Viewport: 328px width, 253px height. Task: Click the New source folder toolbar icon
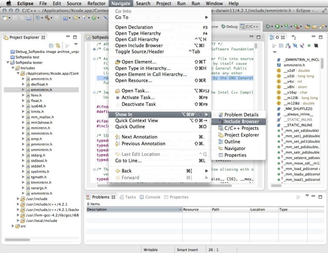[x=75, y=18]
